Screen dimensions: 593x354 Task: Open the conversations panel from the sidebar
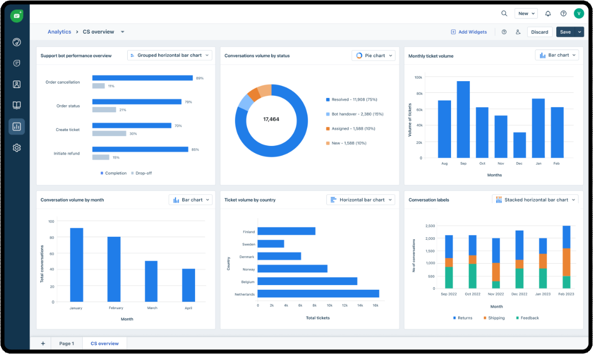pyautogui.click(x=16, y=63)
